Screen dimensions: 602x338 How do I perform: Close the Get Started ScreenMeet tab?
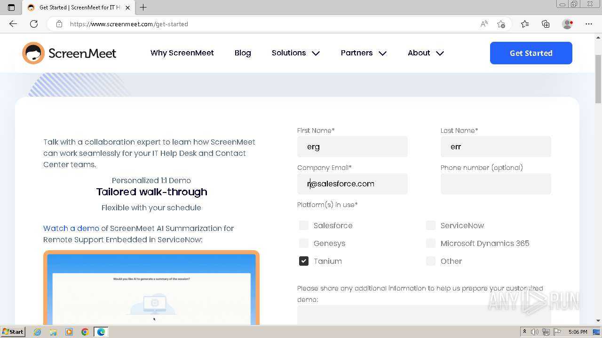(128, 8)
